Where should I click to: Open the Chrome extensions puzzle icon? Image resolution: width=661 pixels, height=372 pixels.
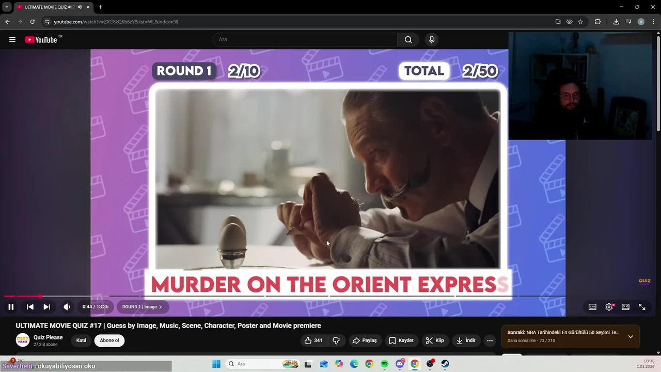coord(597,22)
